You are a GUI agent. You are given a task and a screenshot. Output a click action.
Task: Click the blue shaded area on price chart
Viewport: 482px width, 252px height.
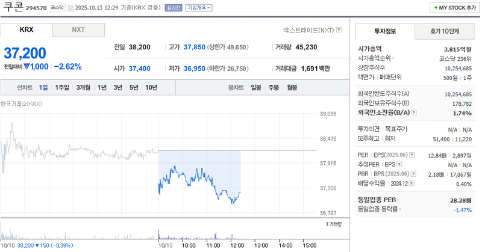coord(199,162)
